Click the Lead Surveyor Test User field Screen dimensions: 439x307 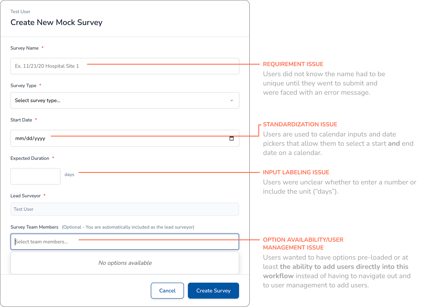coord(124,209)
